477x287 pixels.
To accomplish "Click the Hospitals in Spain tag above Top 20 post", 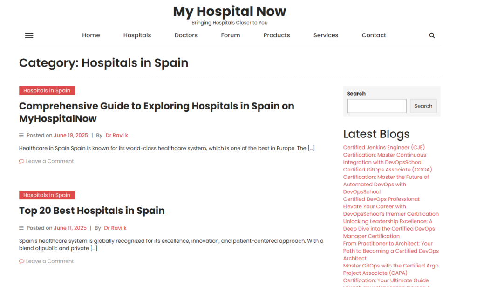I will point(47,195).
